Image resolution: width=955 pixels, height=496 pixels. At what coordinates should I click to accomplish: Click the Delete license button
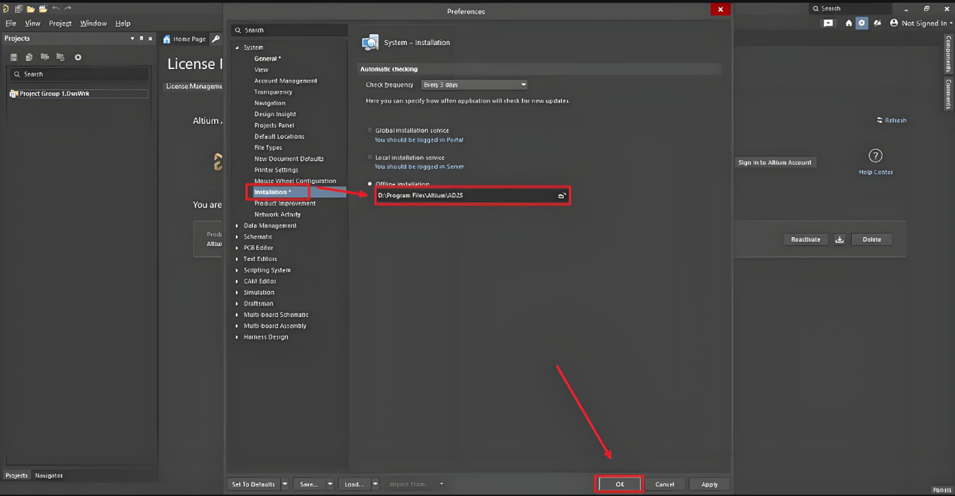[872, 239]
